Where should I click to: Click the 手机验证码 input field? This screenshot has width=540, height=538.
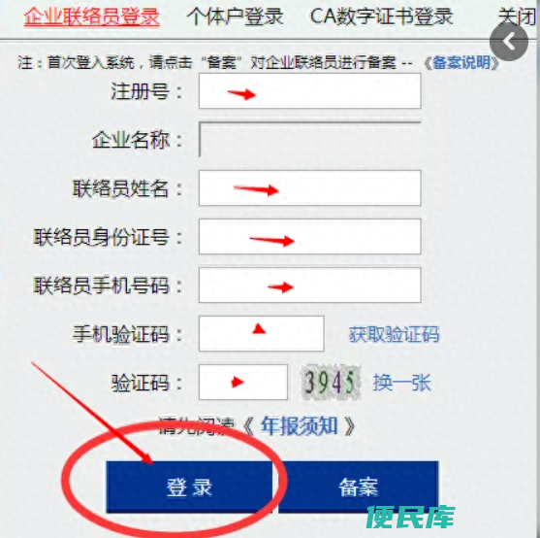[262, 333]
